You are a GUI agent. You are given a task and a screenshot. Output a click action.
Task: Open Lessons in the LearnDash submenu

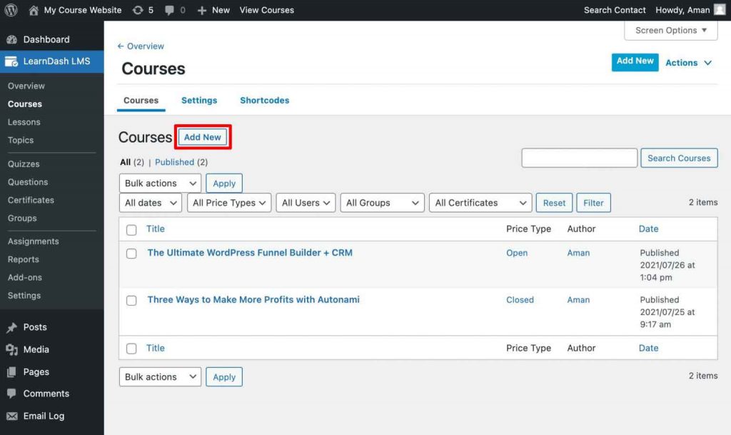(x=24, y=122)
